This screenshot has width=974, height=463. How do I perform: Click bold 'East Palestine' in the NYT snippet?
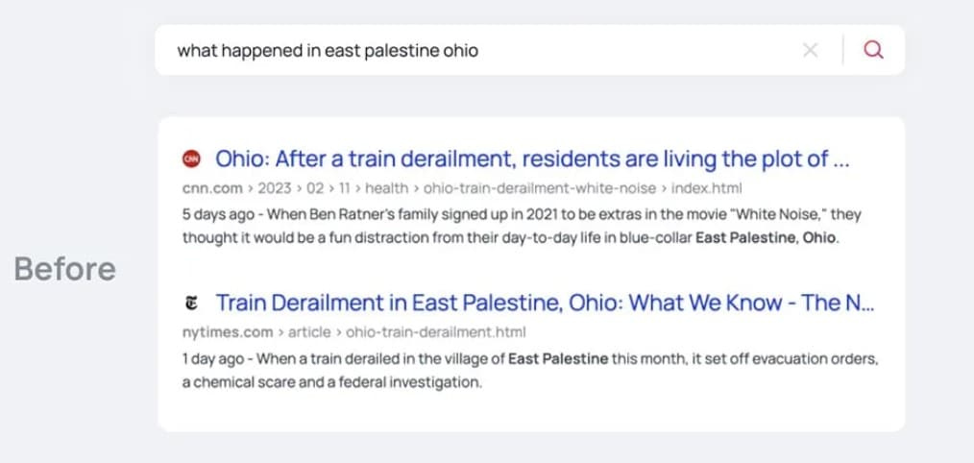click(558, 358)
